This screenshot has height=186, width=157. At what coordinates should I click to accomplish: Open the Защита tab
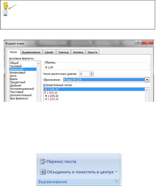(x=92, y=52)
